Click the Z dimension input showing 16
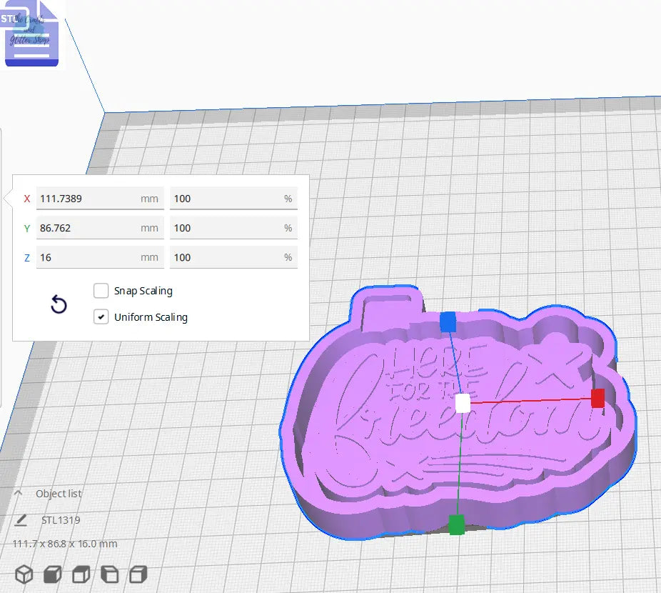Screen dimensions: 661x593 coord(100,256)
